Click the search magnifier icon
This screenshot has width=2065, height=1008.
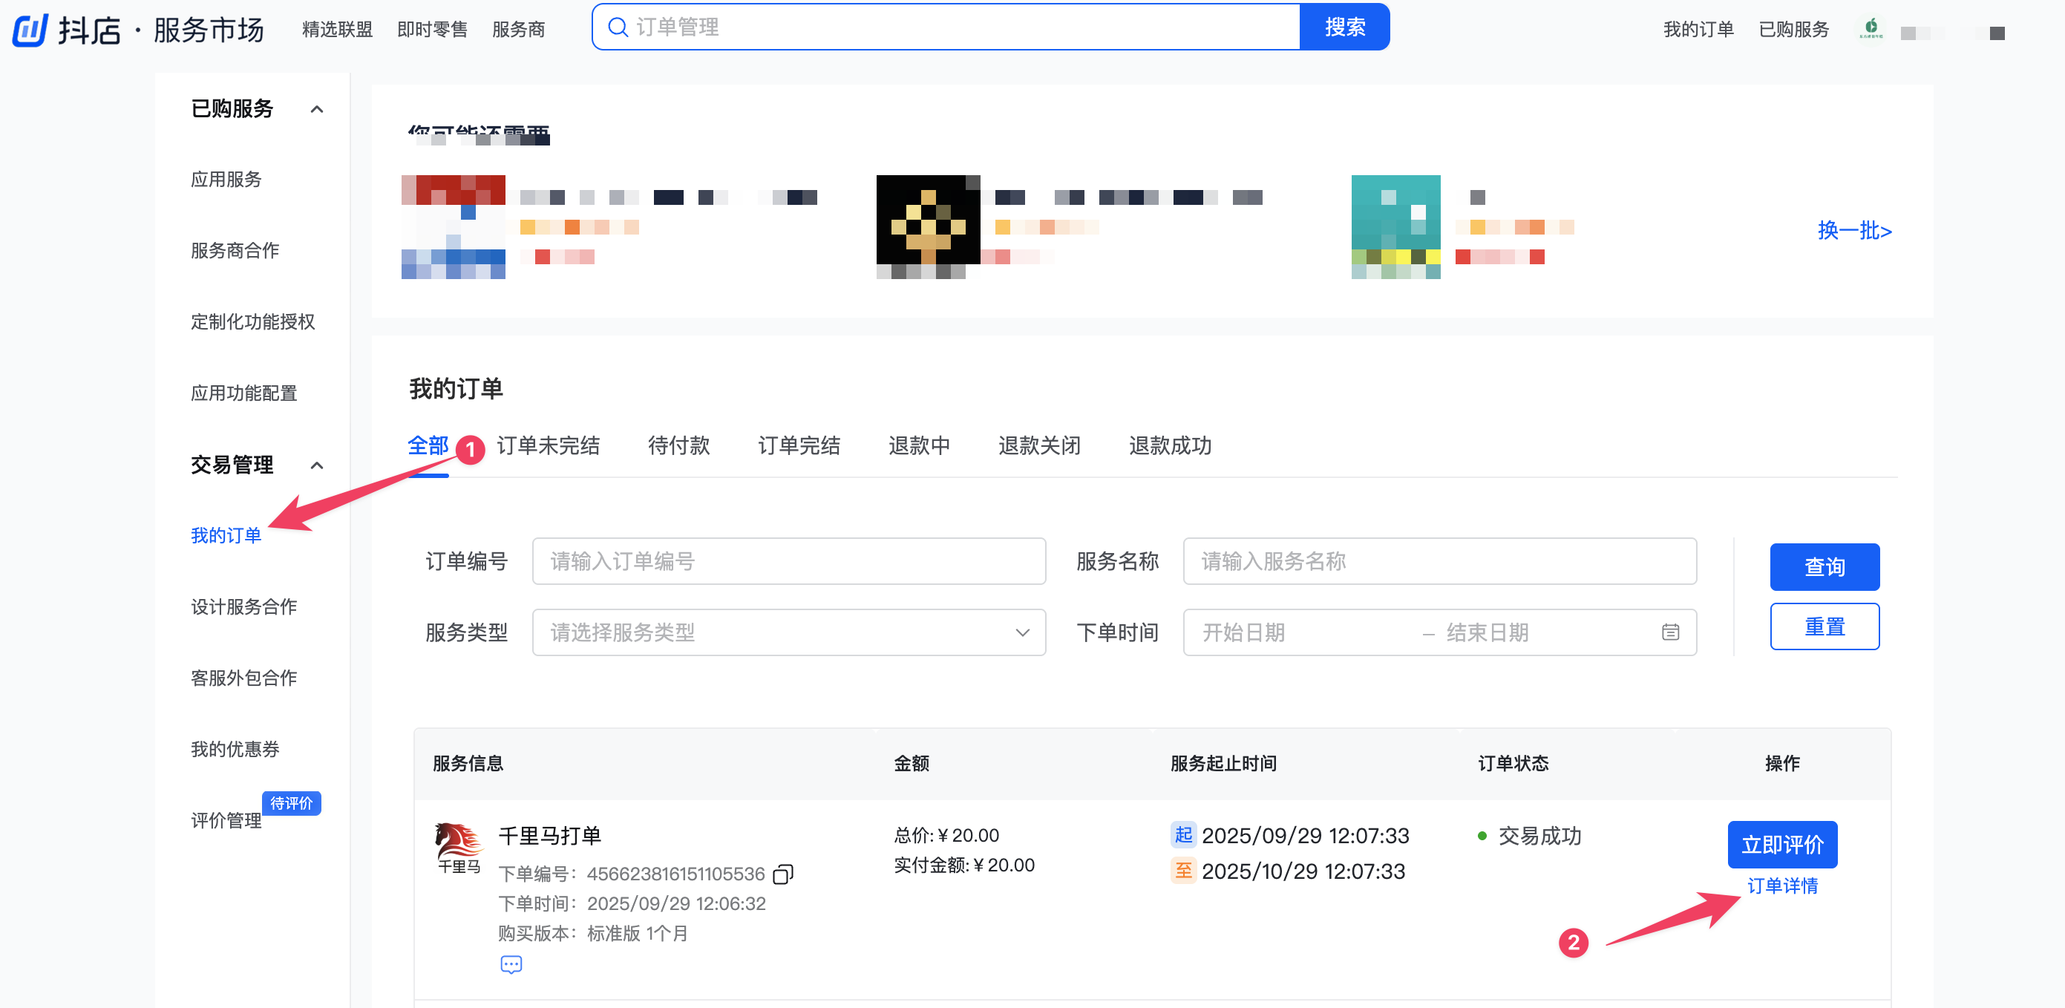click(618, 27)
